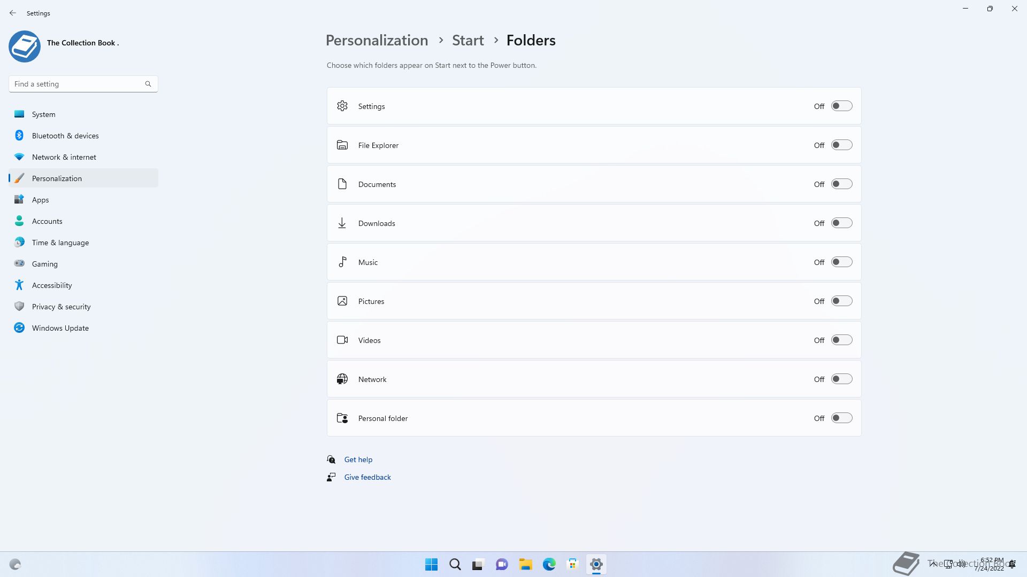Open Microsoft Store from the taskbar
The width and height of the screenshot is (1027, 577).
click(573, 564)
